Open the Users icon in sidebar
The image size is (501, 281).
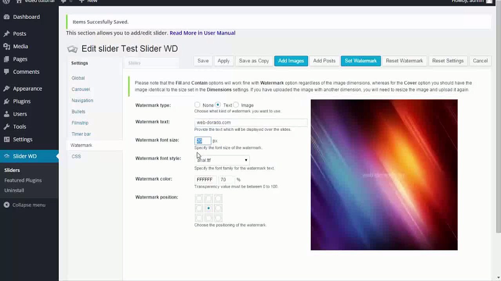click(x=7, y=114)
